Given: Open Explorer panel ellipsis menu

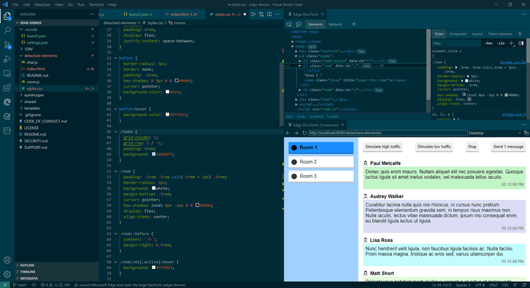Looking at the screenshot, I should click(92, 14).
